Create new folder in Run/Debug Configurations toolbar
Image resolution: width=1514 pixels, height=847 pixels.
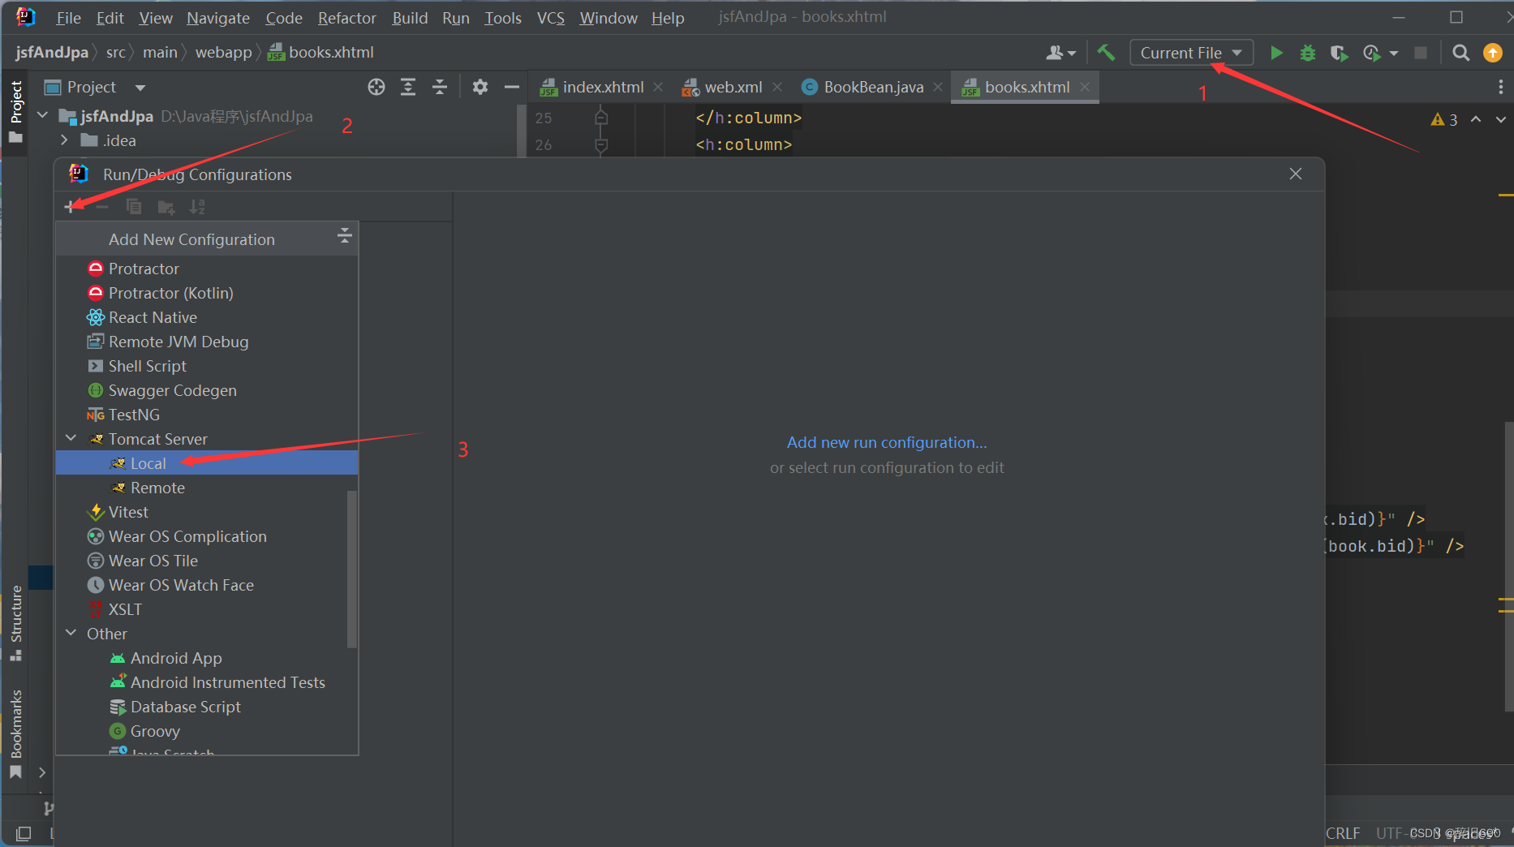166,207
